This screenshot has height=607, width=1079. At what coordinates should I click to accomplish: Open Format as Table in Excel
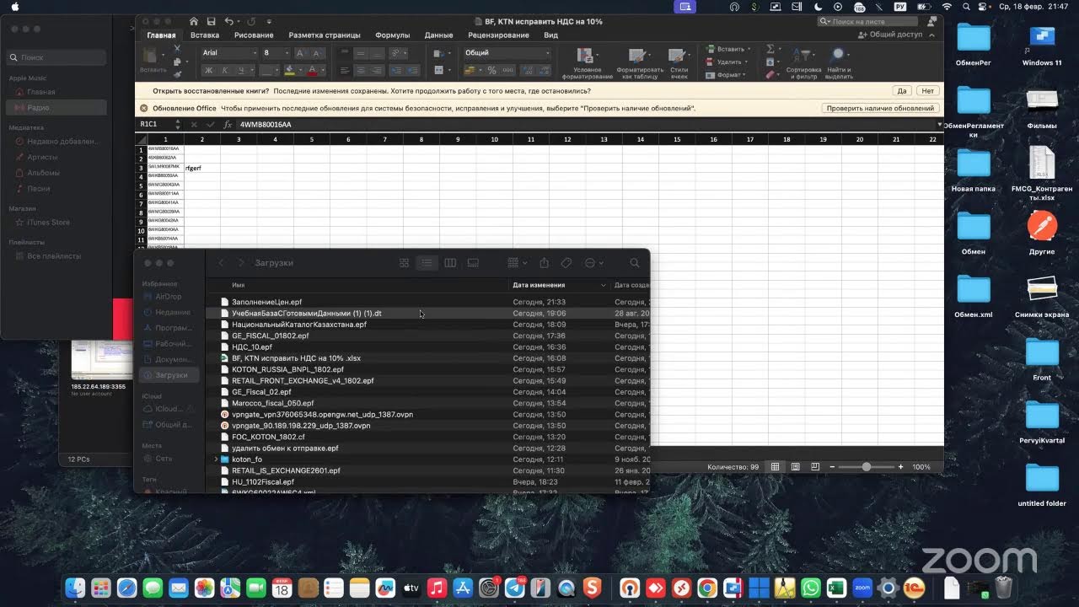click(x=640, y=62)
